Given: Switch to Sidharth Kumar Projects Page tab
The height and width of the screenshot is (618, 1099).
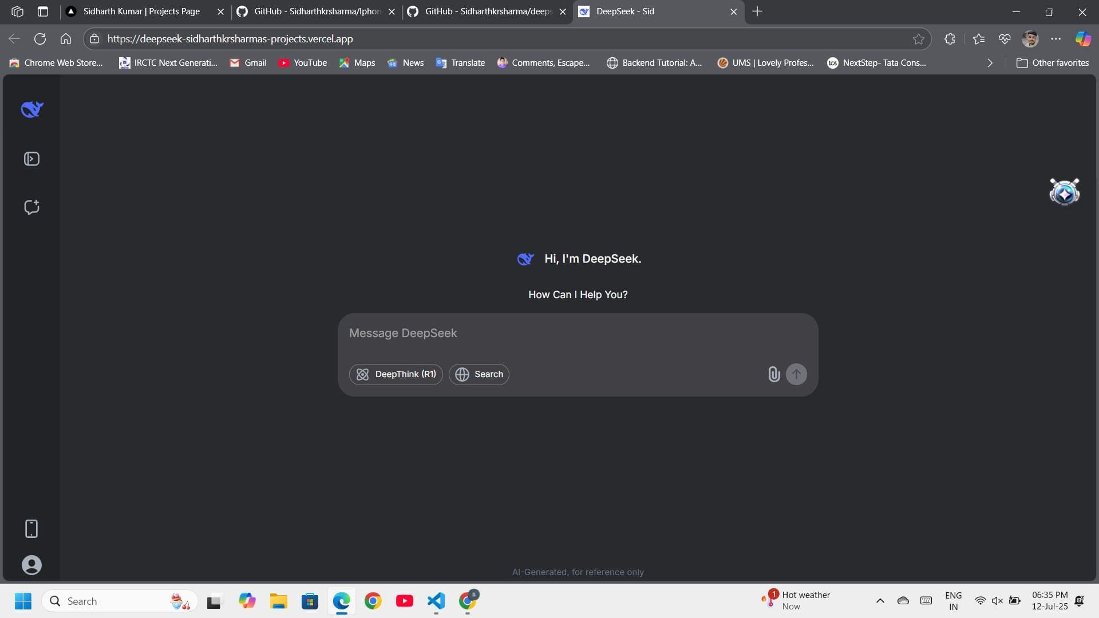Looking at the screenshot, I should 143,11.
